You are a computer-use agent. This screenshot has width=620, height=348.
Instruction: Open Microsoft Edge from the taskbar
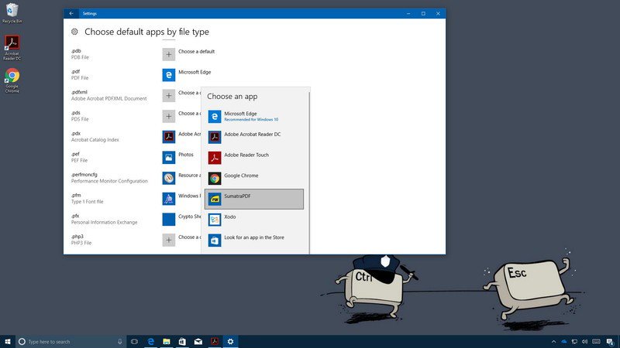coord(150,342)
